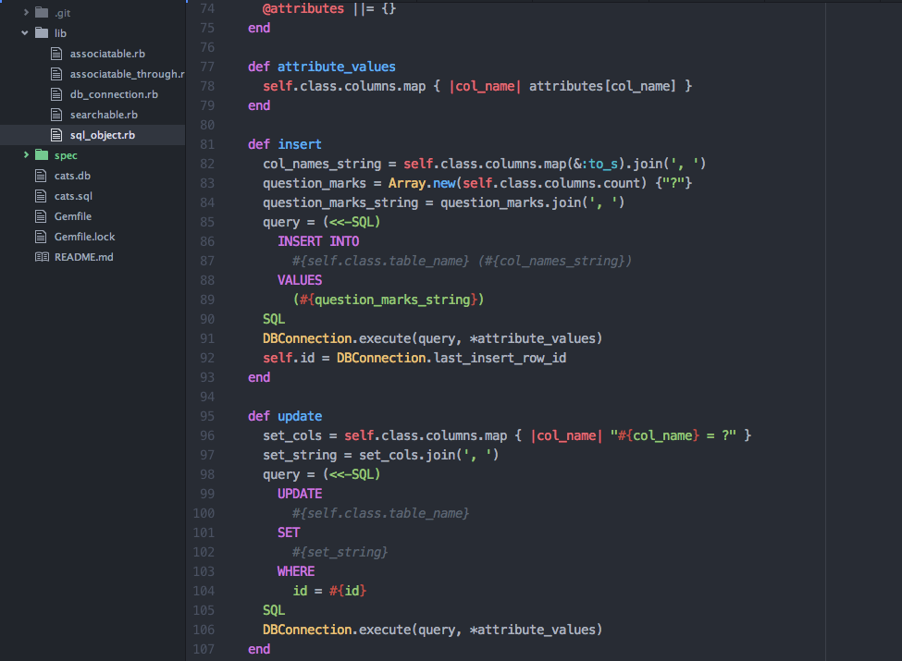Click the searchable.rb file icon
902x661 pixels.
pos(56,115)
